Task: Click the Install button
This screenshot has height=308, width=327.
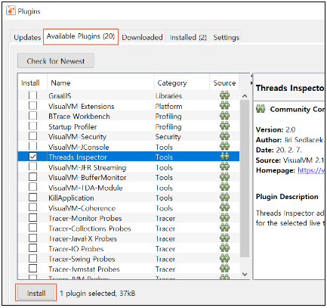Action: [x=36, y=293]
